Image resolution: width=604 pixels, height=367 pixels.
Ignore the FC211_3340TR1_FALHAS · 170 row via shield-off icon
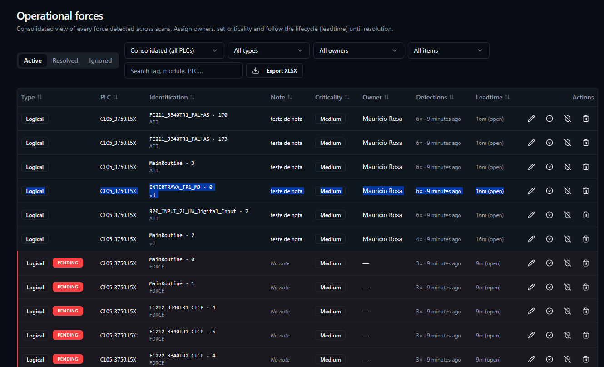click(x=568, y=119)
